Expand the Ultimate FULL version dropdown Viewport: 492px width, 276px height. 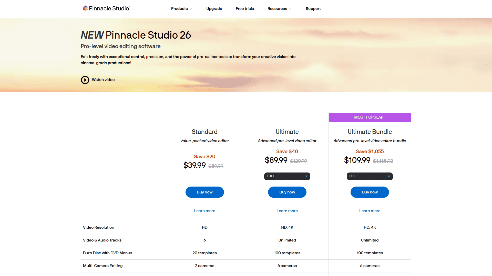[x=287, y=176]
